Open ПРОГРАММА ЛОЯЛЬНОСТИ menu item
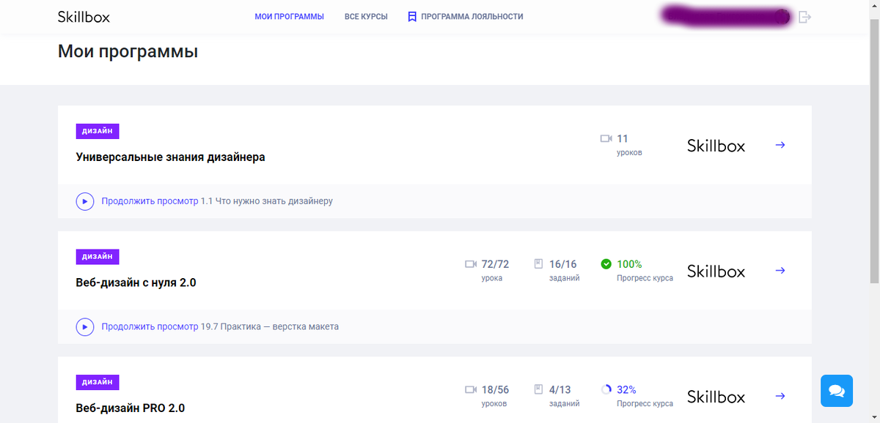 [472, 16]
